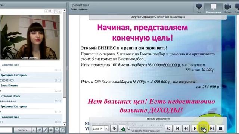Click the play button in control panel

[x=195, y=128]
